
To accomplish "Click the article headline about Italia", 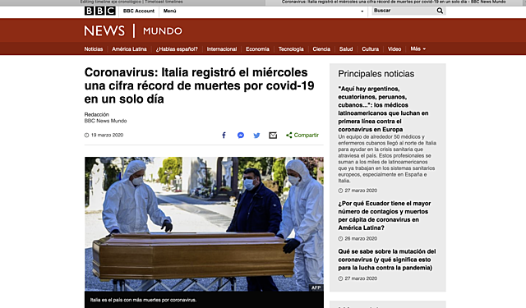I will (199, 85).
